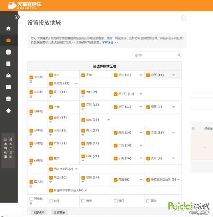Enable the 香港 checkbox

point(83,201)
